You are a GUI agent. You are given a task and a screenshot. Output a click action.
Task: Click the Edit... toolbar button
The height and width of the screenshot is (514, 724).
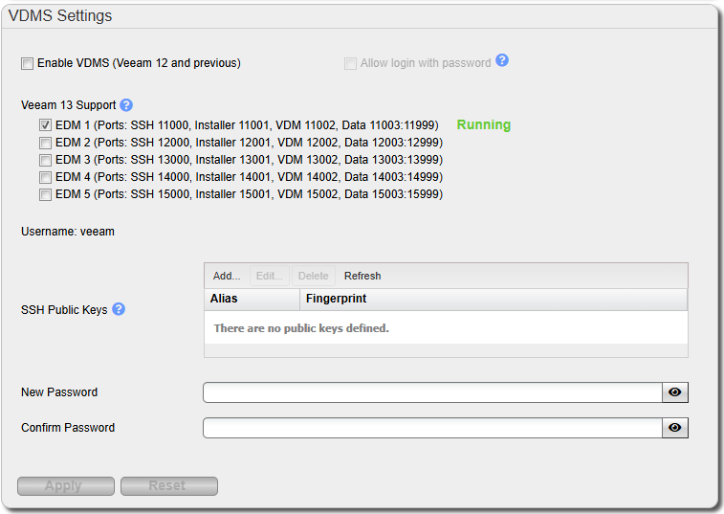point(270,276)
